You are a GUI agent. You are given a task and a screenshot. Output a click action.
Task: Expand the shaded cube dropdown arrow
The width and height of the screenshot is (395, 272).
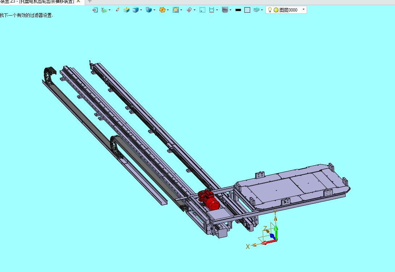141,10
